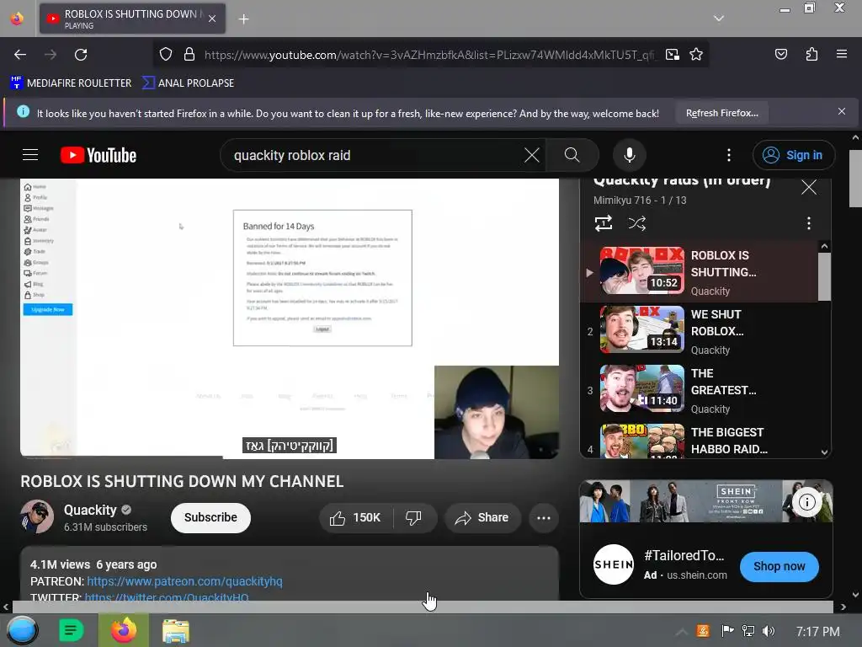Open the MEDIAFIRE ROULETTER bookmark
This screenshot has width=862, height=647.
(x=71, y=83)
